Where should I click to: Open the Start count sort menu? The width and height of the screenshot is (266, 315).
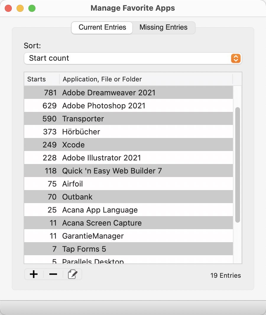pos(133,58)
